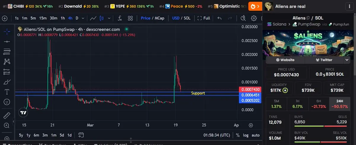Show the 1H price change tab
Image resolution: width=356 pixels, height=145 pixels.
(x=298, y=103)
